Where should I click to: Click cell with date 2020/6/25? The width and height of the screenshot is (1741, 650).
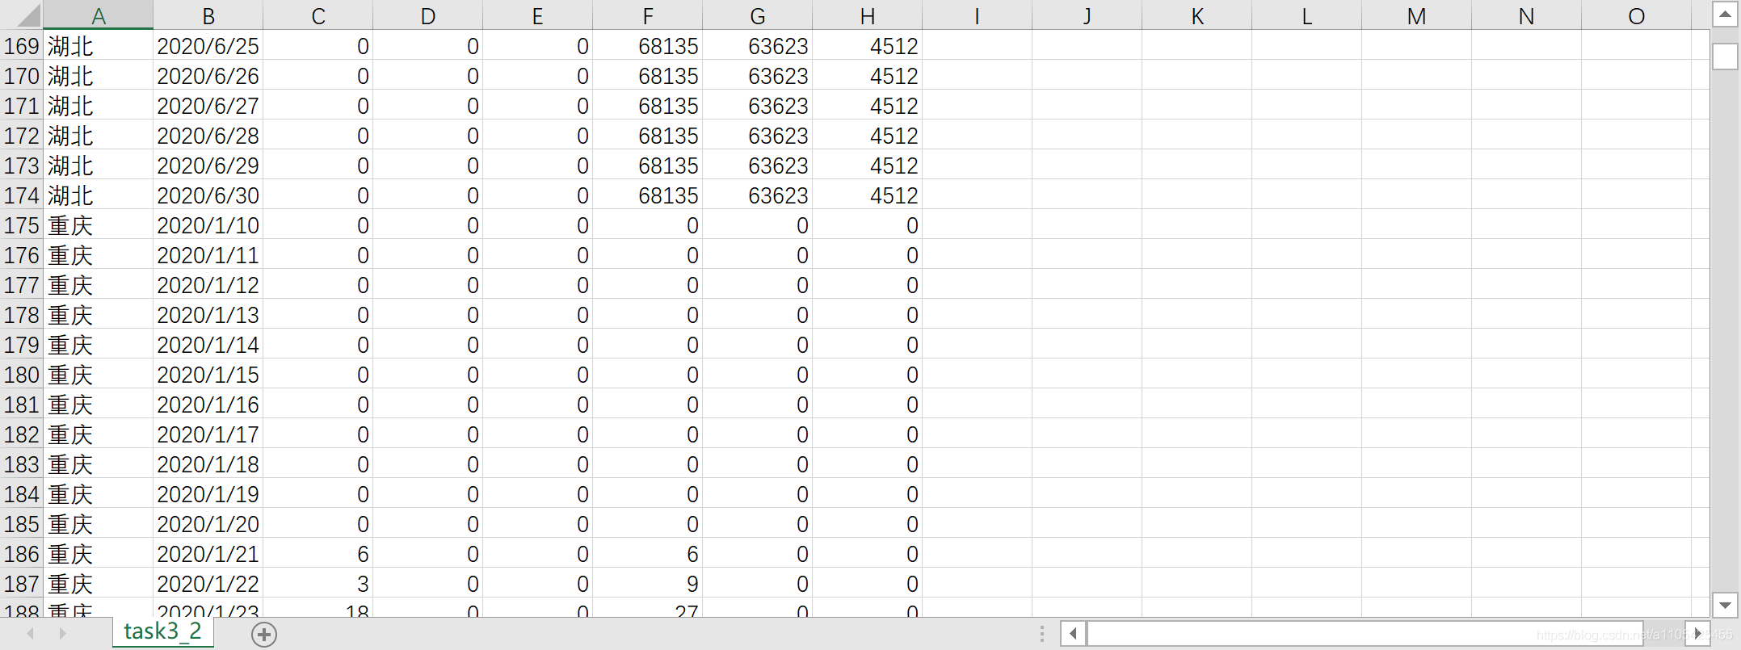208,46
